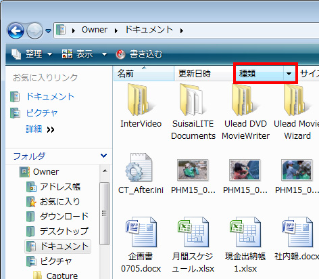The width and height of the screenshot is (319, 279).
Task: Click the 書き込む disc icon
Action: tap(120, 54)
